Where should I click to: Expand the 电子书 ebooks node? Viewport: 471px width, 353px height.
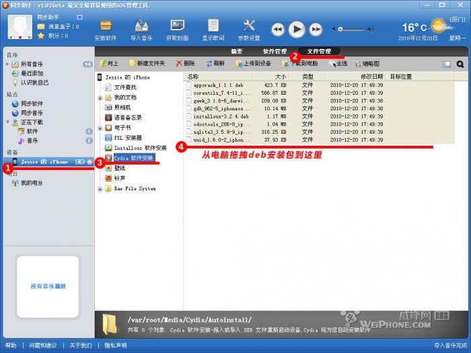pyautogui.click(x=100, y=128)
